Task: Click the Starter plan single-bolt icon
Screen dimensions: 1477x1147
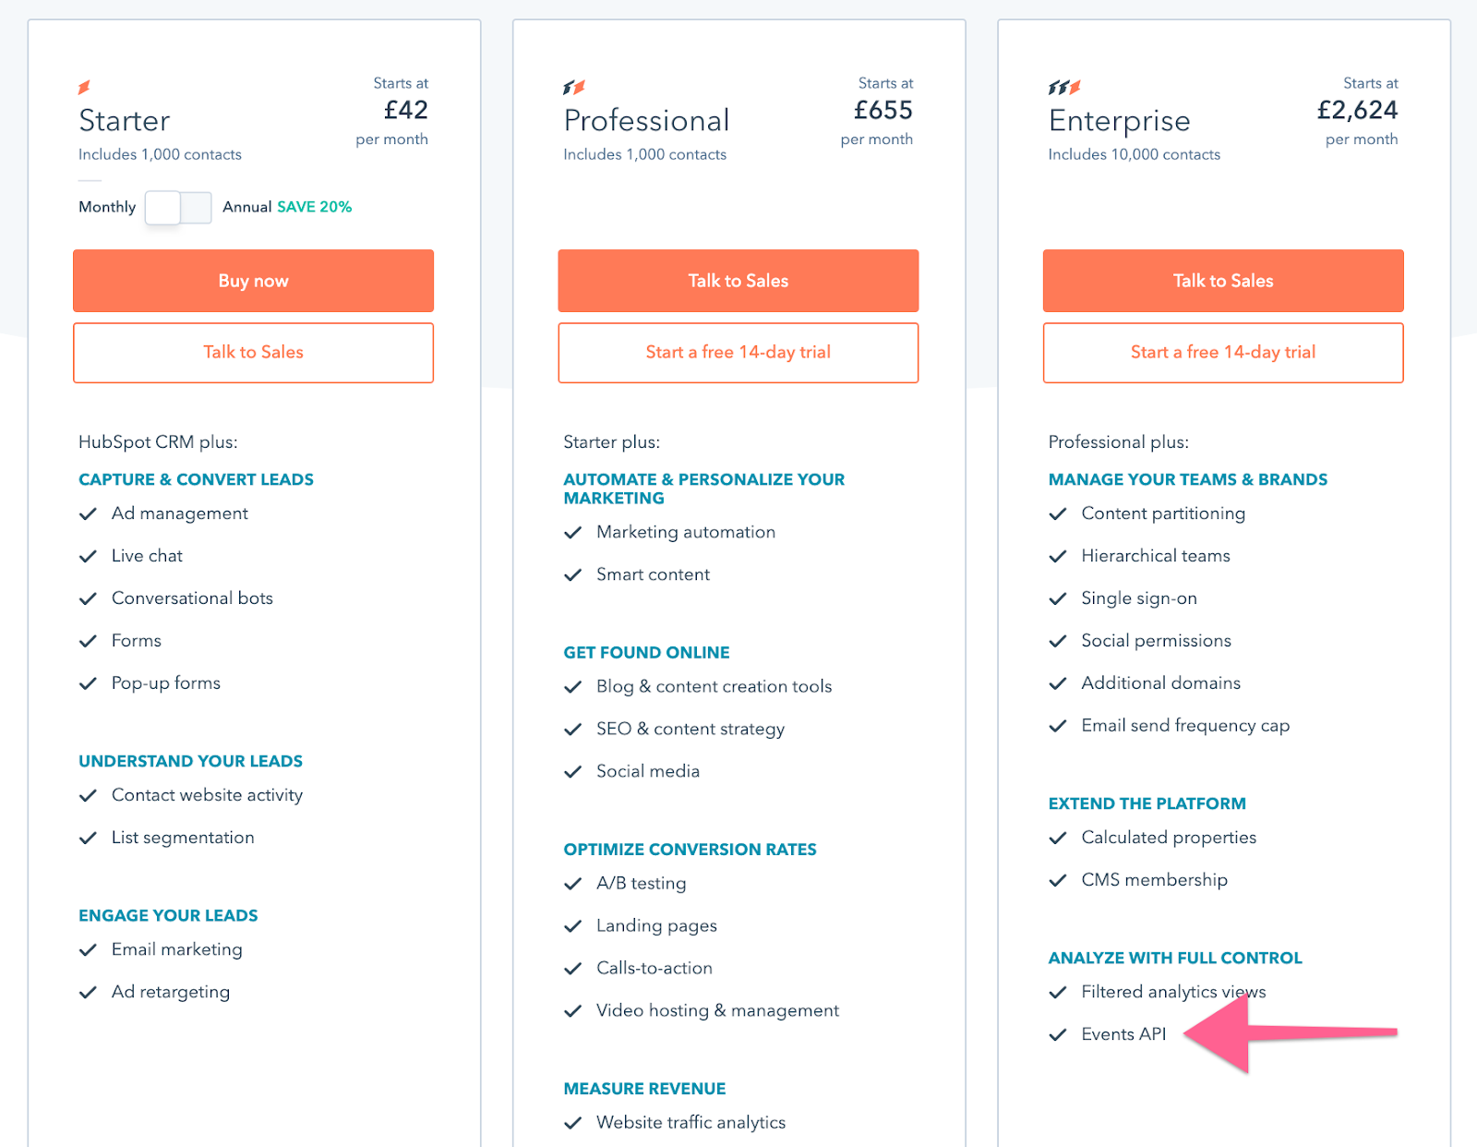Action: point(84,88)
